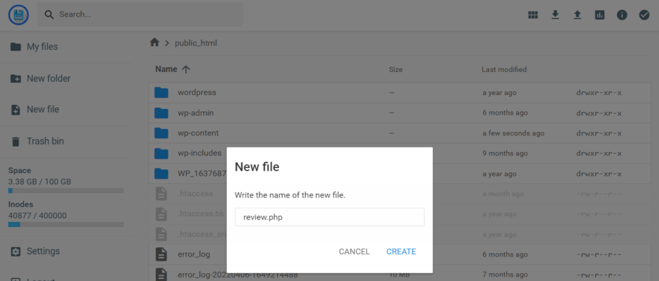Click '40877 / 400000' inodes text

click(37, 216)
